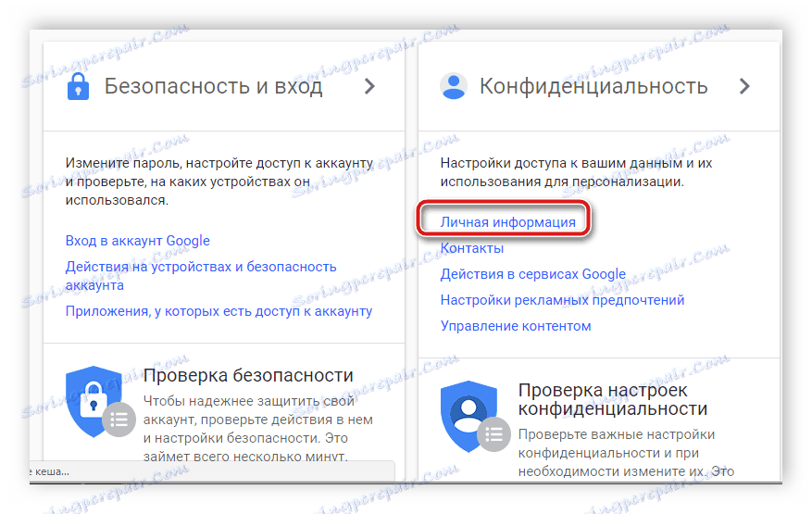Viewport: 812px width, 514px height.
Task: Click the security checkup shield icon
Action: pos(100,402)
